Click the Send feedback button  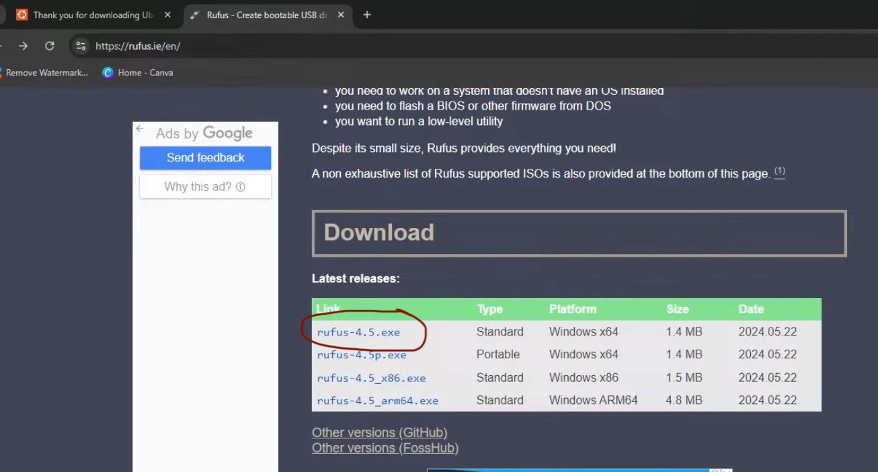point(206,158)
